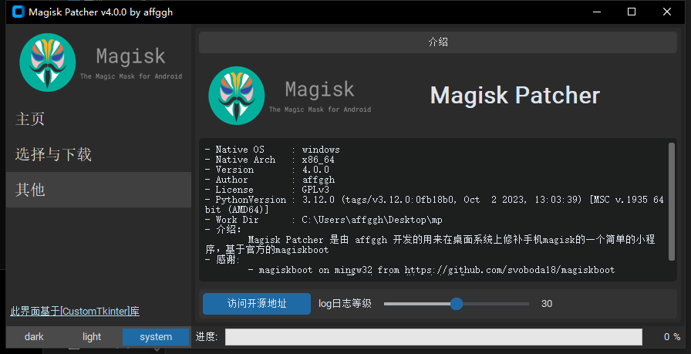Maximize the Magisk Patcher window
Image resolution: width=691 pixels, height=354 pixels.
click(632, 12)
